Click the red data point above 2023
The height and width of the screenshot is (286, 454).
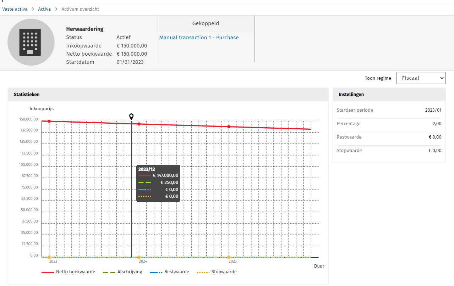(49, 121)
